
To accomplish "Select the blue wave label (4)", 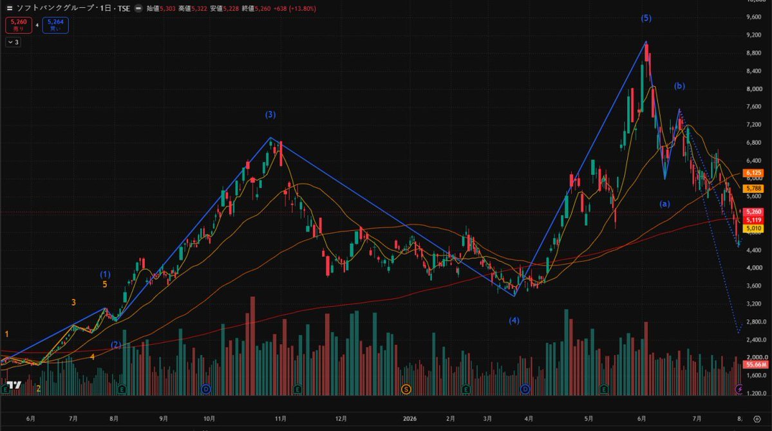I will point(514,321).
